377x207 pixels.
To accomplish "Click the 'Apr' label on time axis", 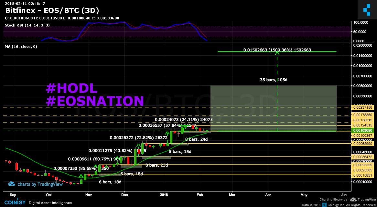I will [x=268, y=194].
